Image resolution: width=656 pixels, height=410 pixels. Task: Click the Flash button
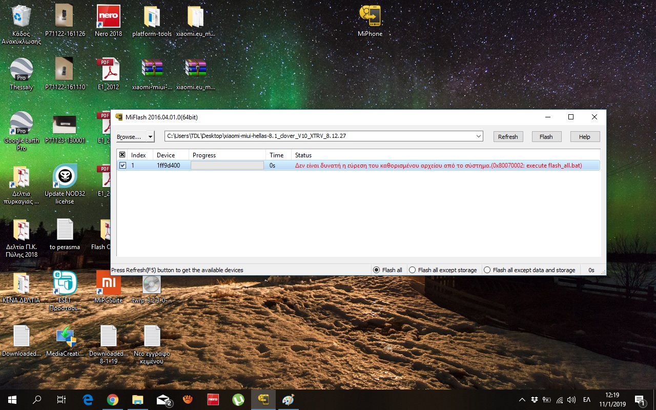tap(546, 137)
